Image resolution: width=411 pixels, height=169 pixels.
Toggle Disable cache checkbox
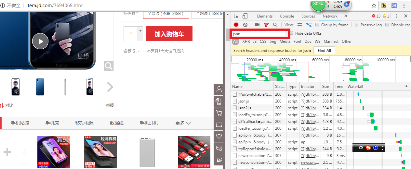point(387,25)
